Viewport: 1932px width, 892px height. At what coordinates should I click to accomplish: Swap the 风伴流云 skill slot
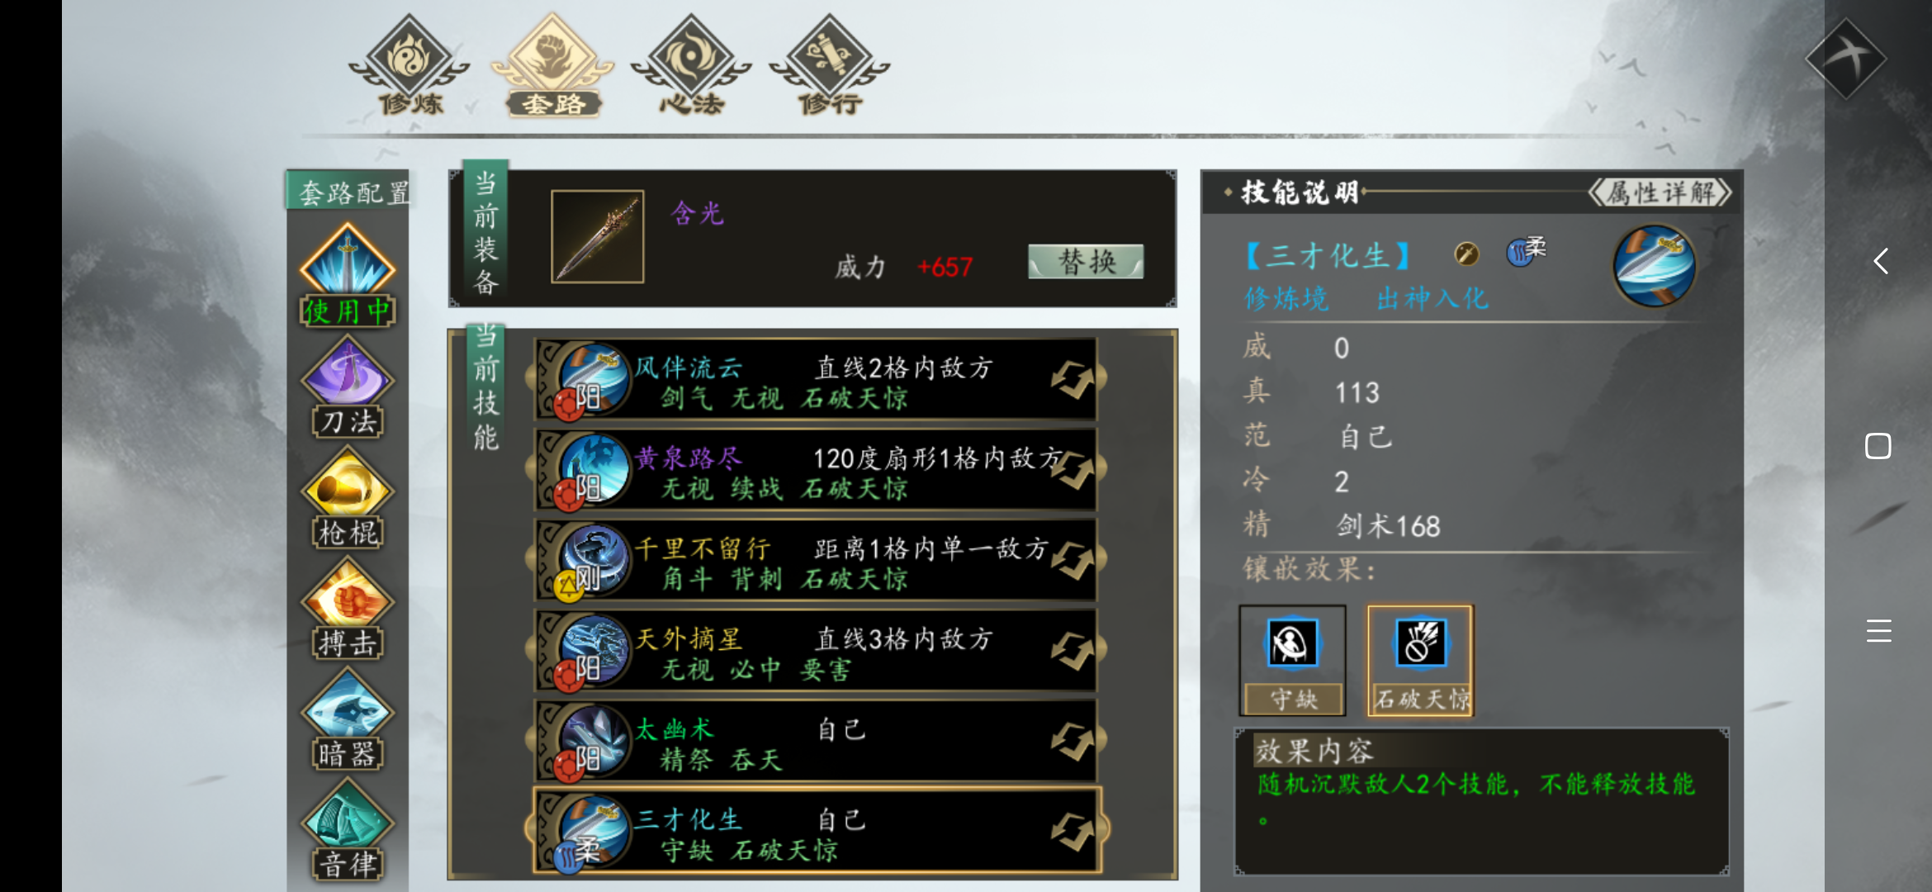(1073, 380)
